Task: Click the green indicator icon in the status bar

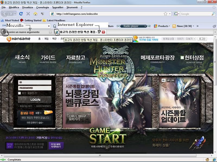Action: [x=3, y=160]
